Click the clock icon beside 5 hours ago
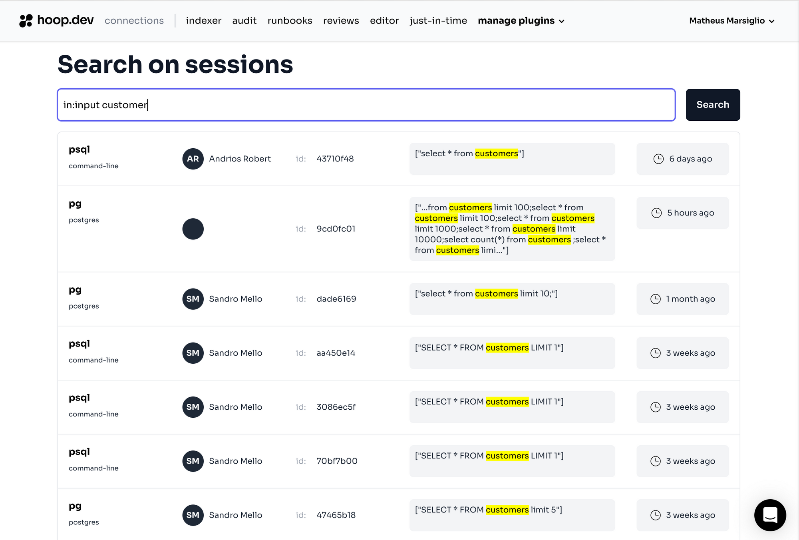Viewport: 799px width, 540px height. click(x=656, y=213)
